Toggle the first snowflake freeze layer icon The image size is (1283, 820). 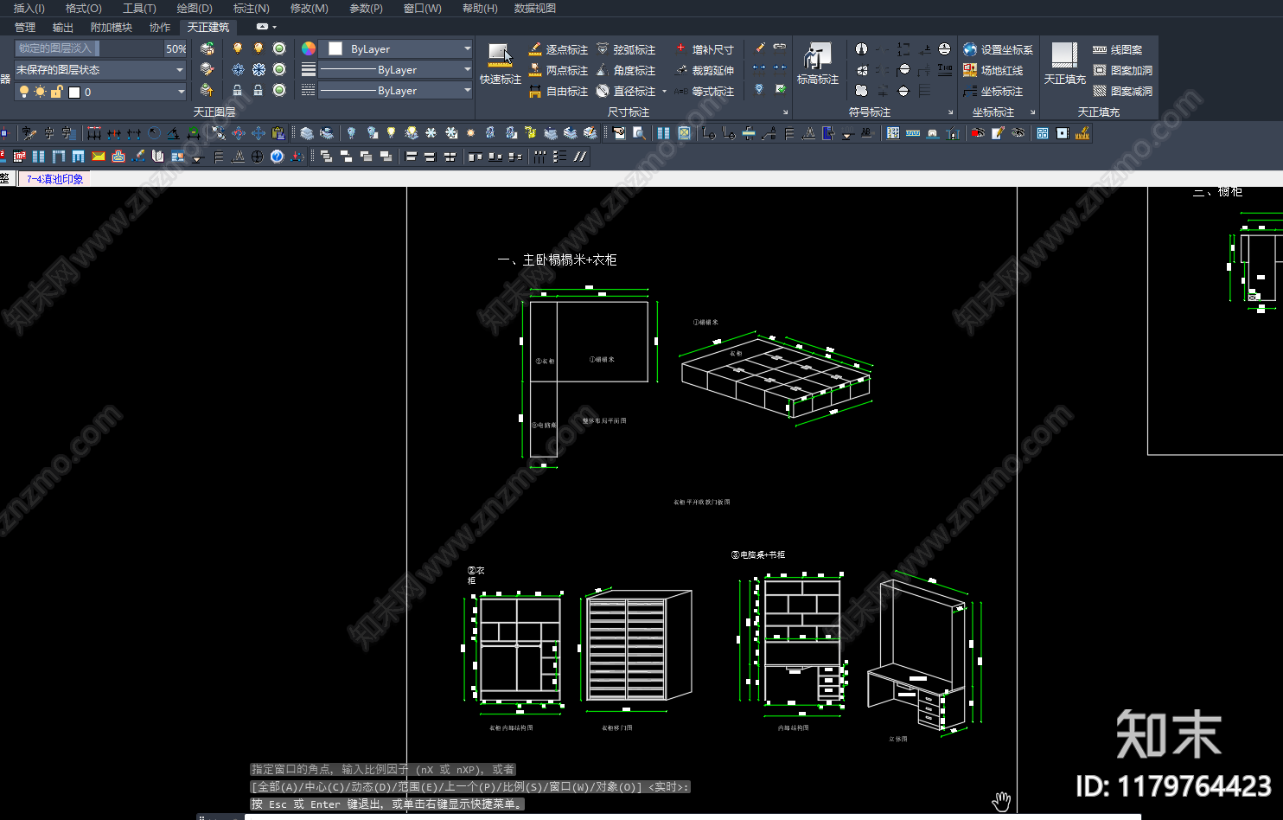tap(238, 69)
